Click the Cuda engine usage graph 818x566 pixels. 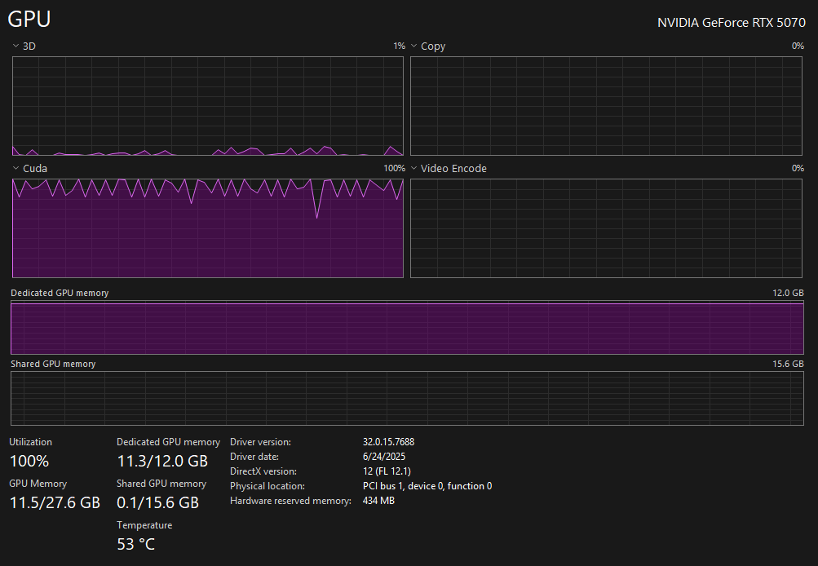208,228
